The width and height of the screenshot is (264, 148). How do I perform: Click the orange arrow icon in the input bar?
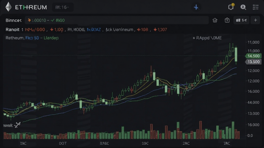click(29, 20)
